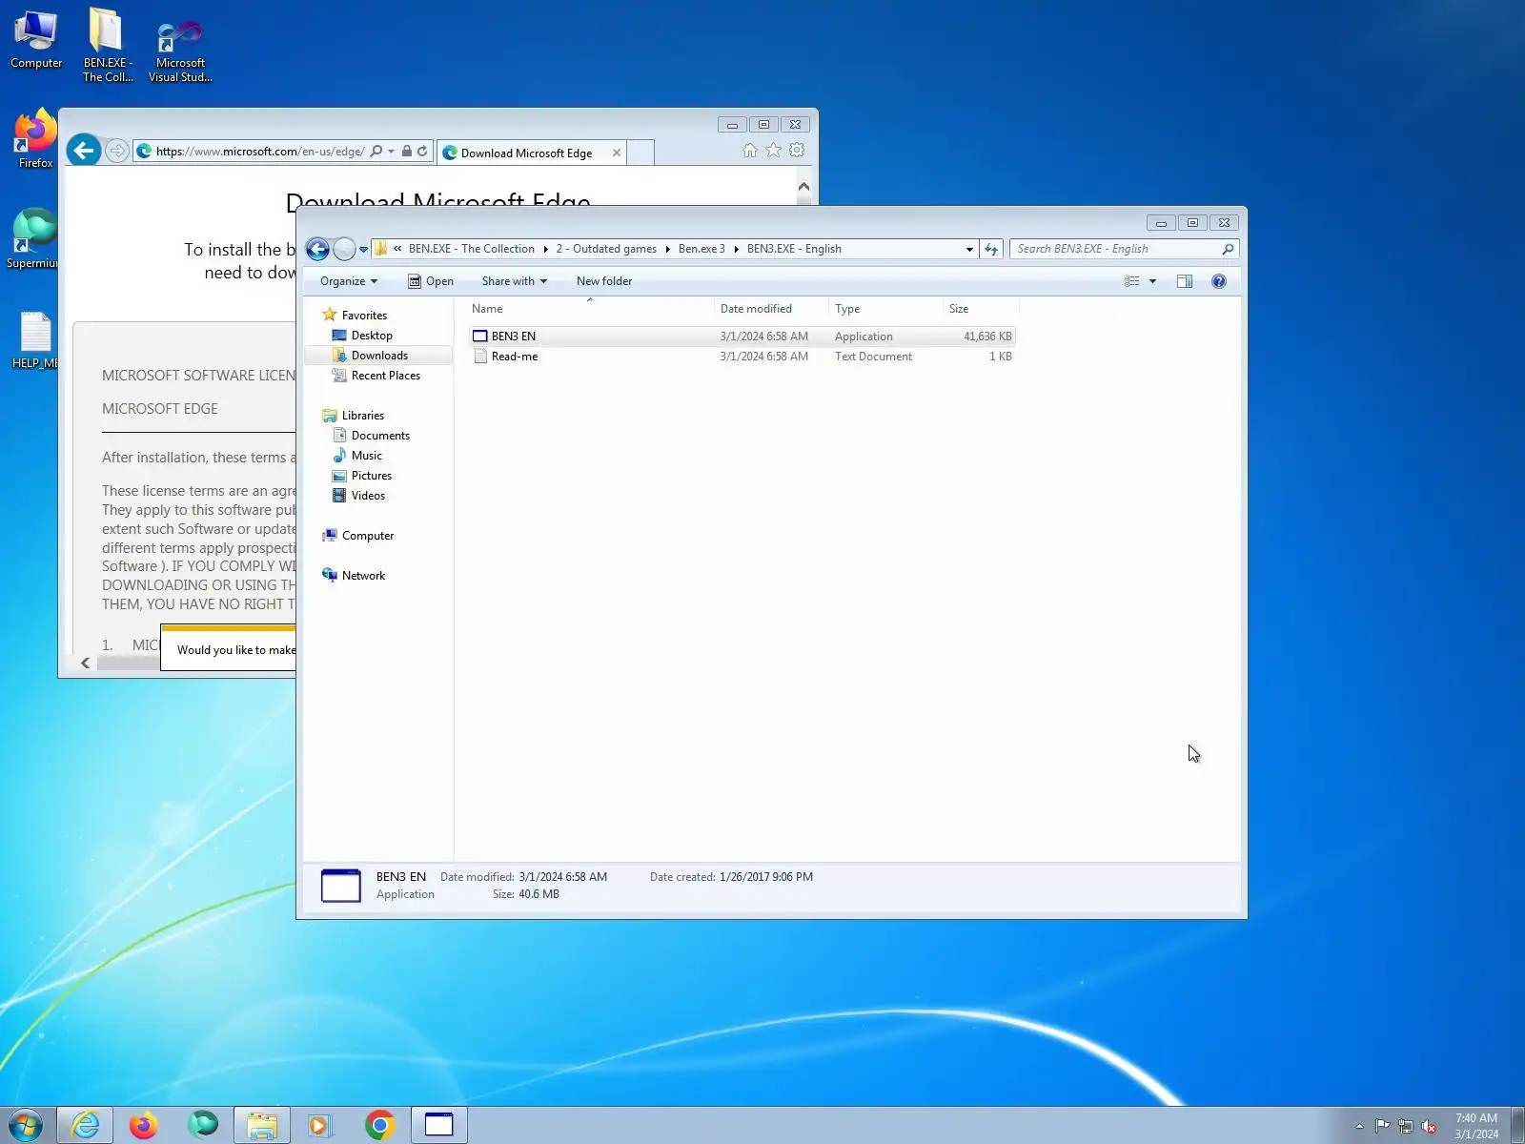Close the Download Microsoft Edge tab
Image resolution: width=1525 pixels, height=1144 pixels.
(617, 153)
